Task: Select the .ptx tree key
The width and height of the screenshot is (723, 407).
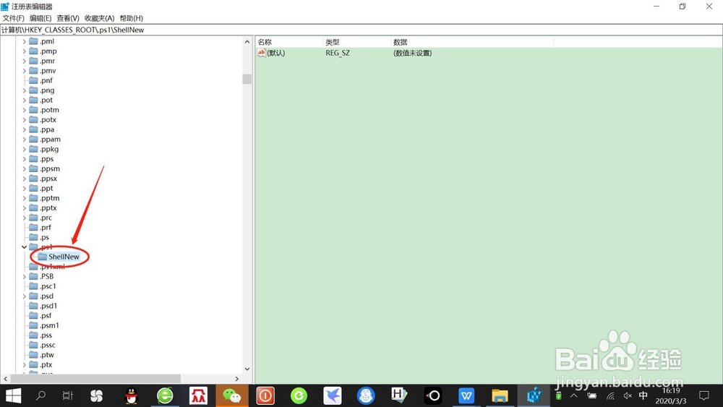Action: [46, 364]
